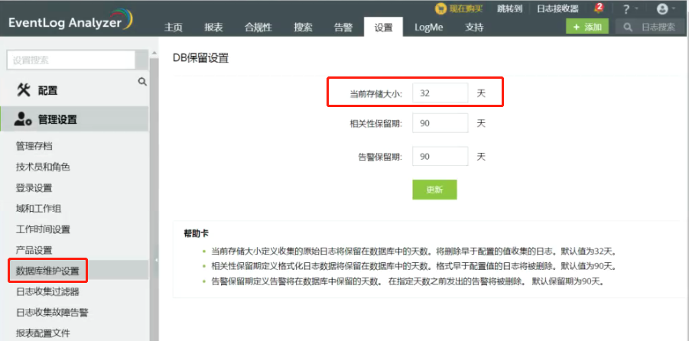Open 技术员和角色 in sidebar
Viewport: 689px width, 341px height.
click(x=43, y=167)
